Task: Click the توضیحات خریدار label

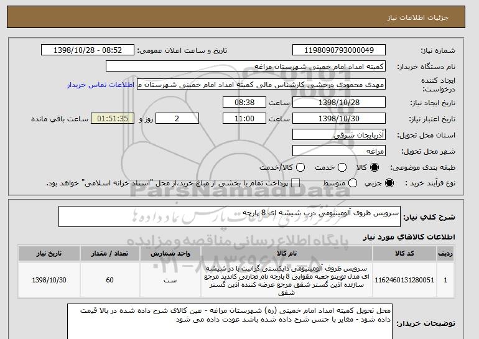Action: click(426, 323)
